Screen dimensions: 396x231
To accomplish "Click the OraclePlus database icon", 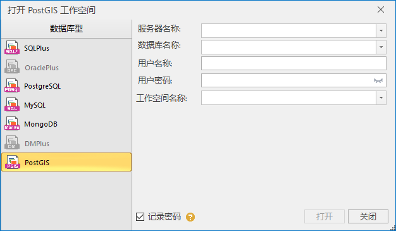I will click(x=12, y=66).
